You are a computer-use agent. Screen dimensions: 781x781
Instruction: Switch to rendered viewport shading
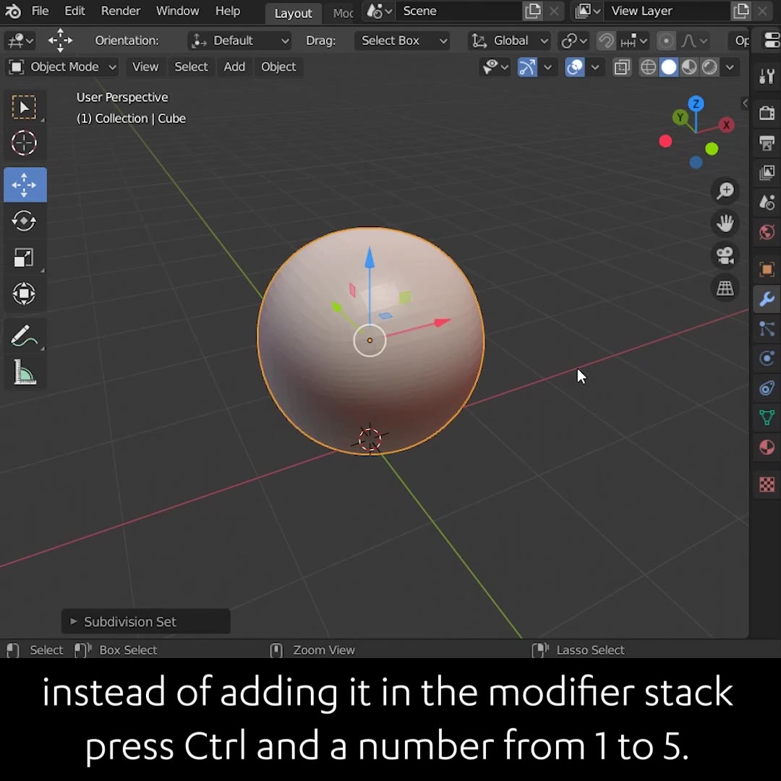(709, 67)
